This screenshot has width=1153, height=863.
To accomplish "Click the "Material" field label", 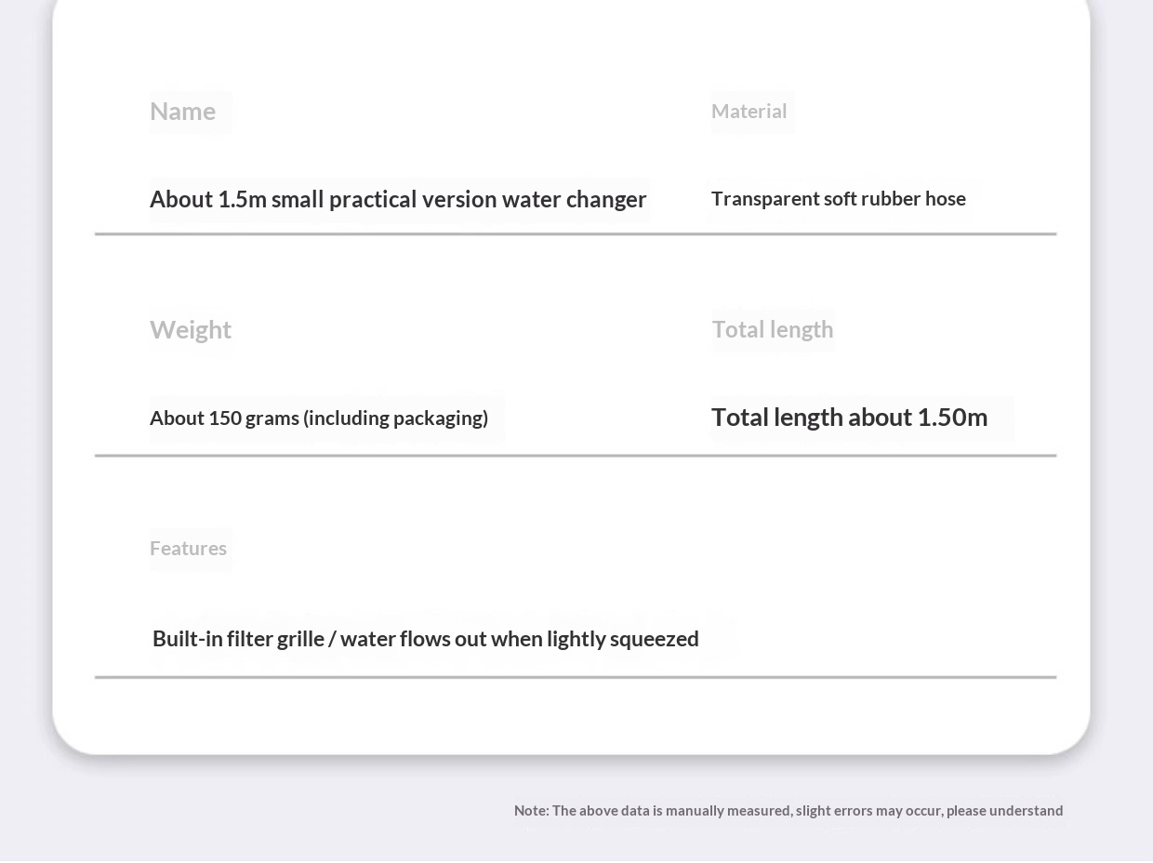I will point(749,112).
